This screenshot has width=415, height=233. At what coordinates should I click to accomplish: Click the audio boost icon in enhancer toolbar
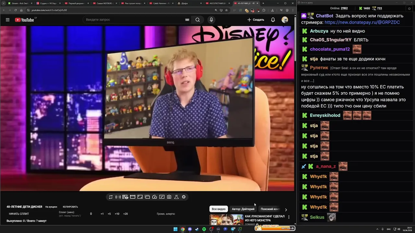118,197
